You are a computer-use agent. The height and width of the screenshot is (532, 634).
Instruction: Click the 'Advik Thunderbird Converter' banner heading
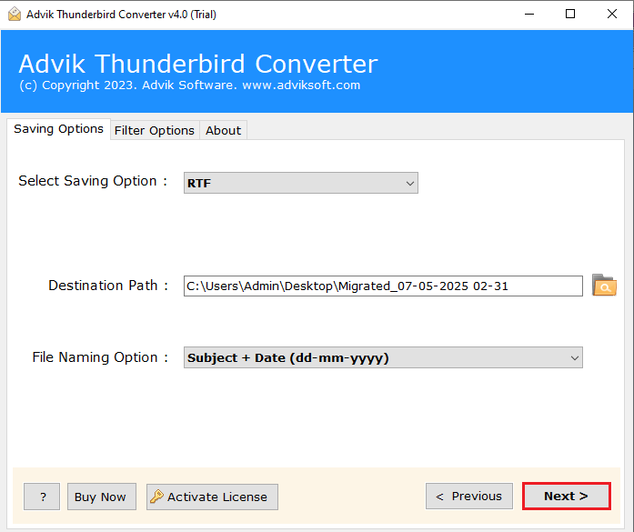point(198,64)
